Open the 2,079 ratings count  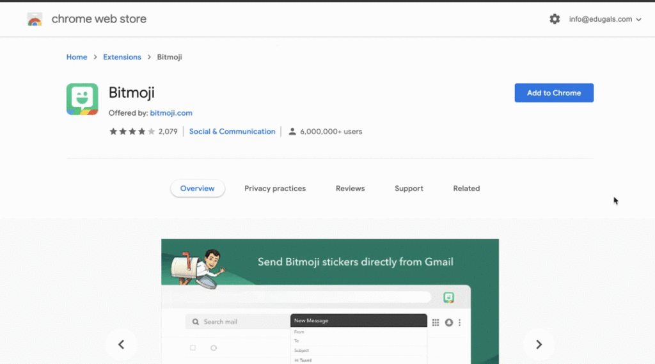pyautogui.click(x=168, y=132)
